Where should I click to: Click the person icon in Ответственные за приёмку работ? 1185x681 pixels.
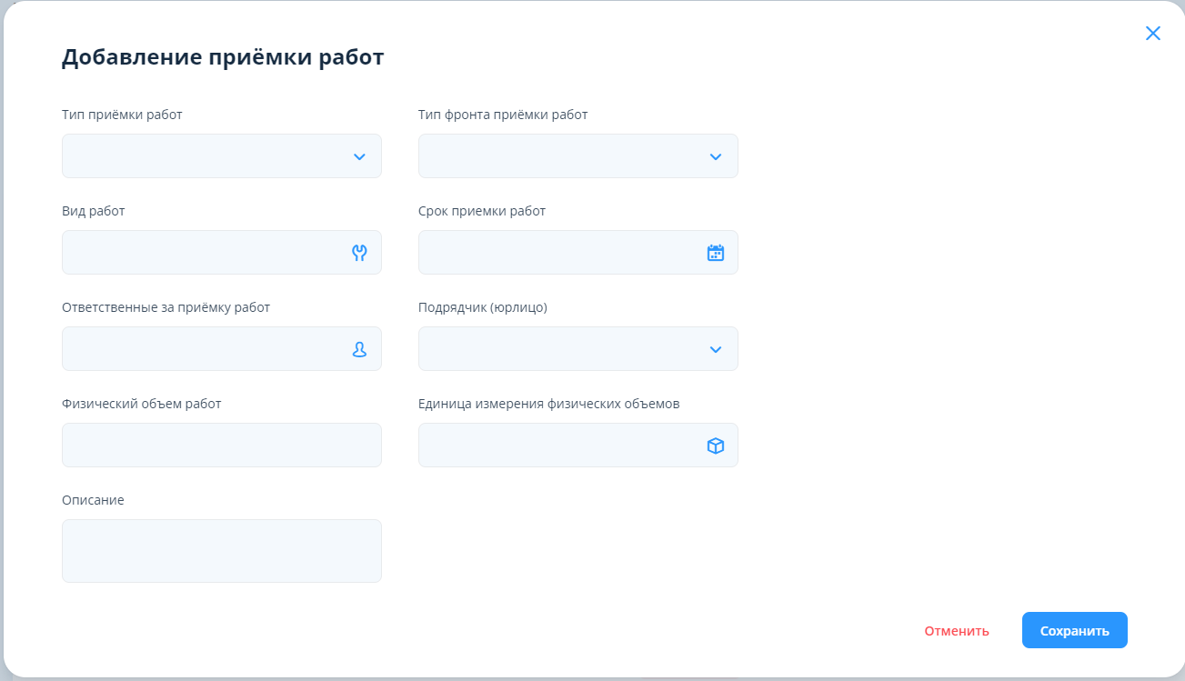(359, 349)
